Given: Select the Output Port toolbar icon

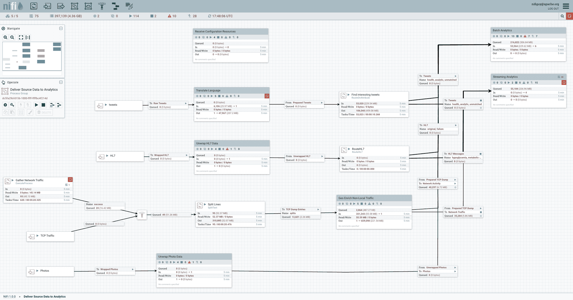Looking at the screenshot, I should coord(61,6).
